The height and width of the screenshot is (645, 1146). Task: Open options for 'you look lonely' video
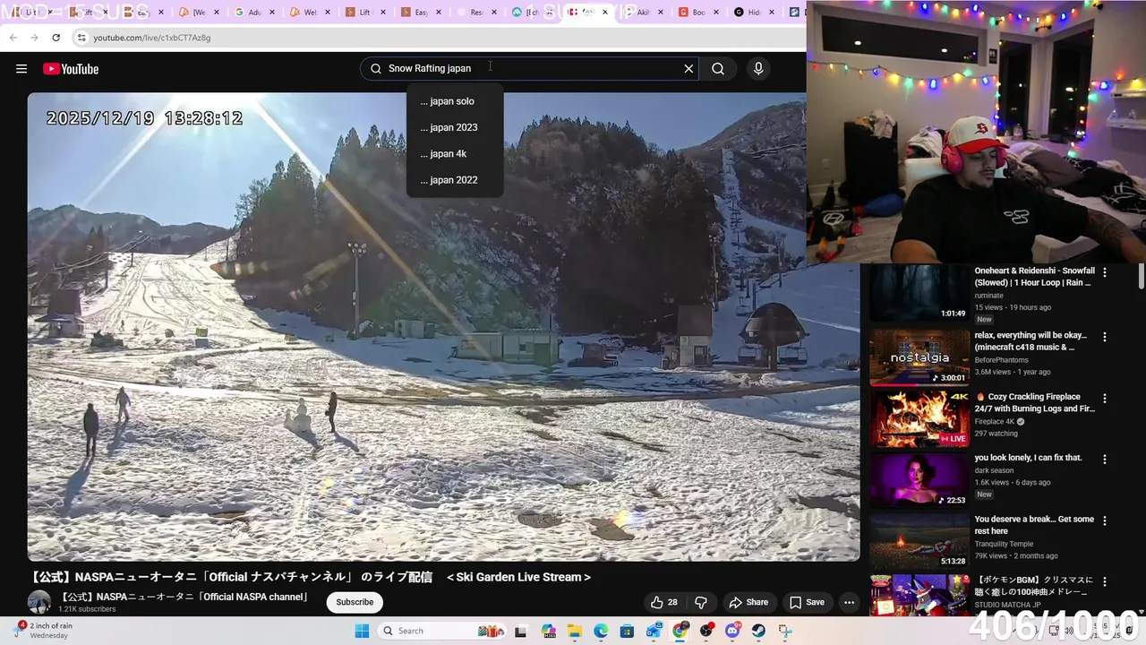click(1105, 460)
